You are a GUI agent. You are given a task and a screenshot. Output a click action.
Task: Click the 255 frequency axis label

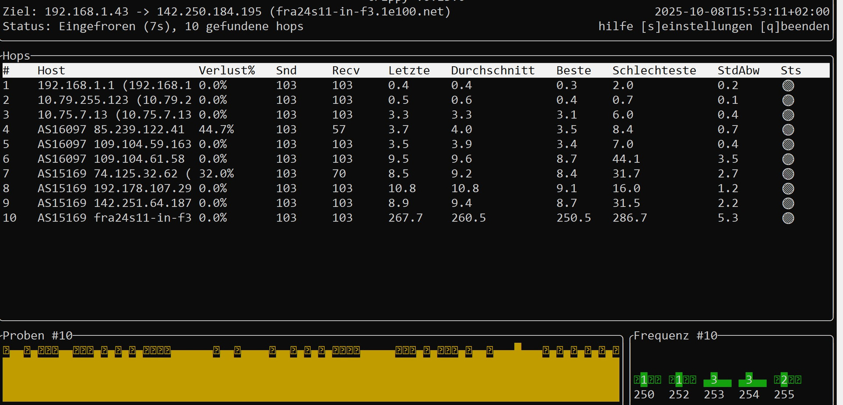(784, 394)
